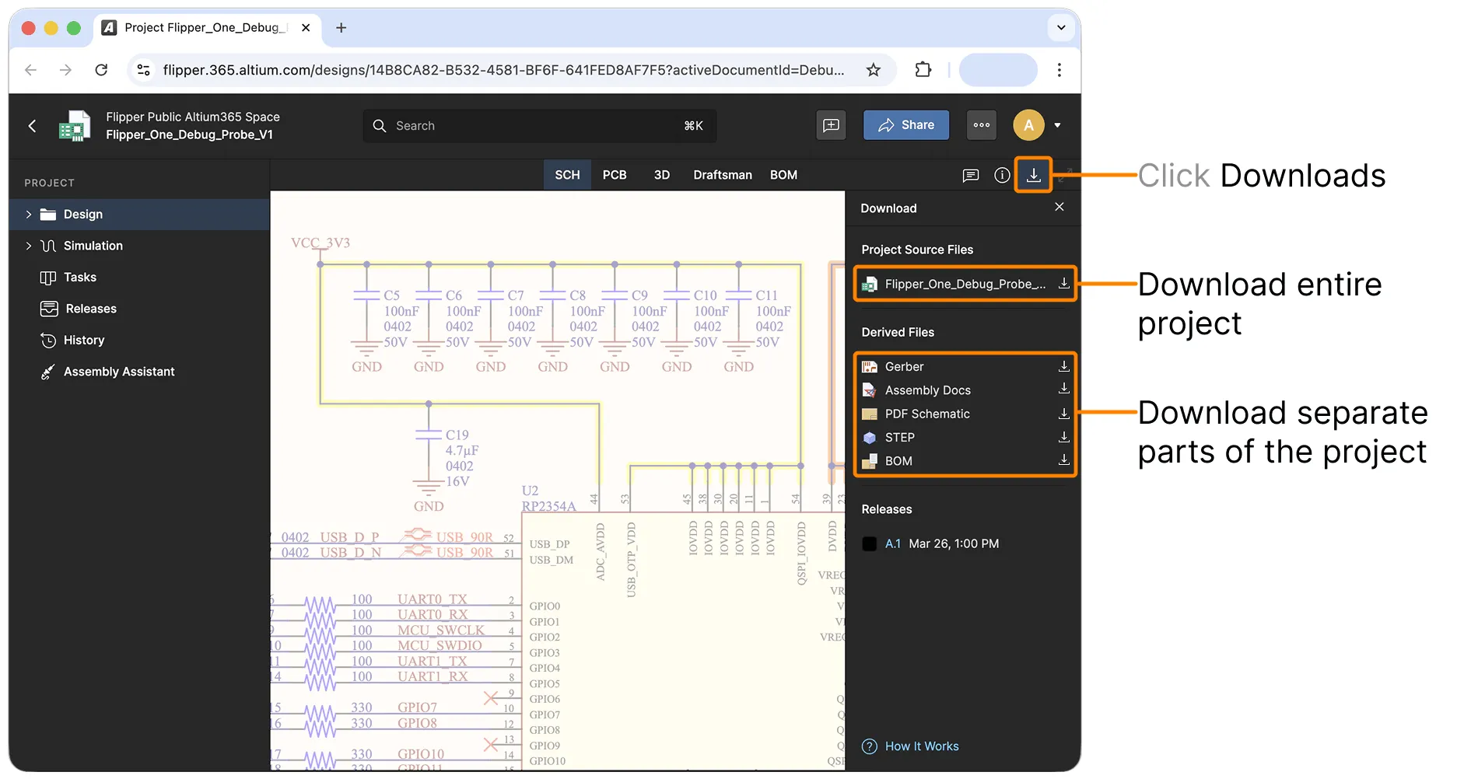Expand the Simulation tree item
This screenshot has width=1478, height=779.
[29, 246]
